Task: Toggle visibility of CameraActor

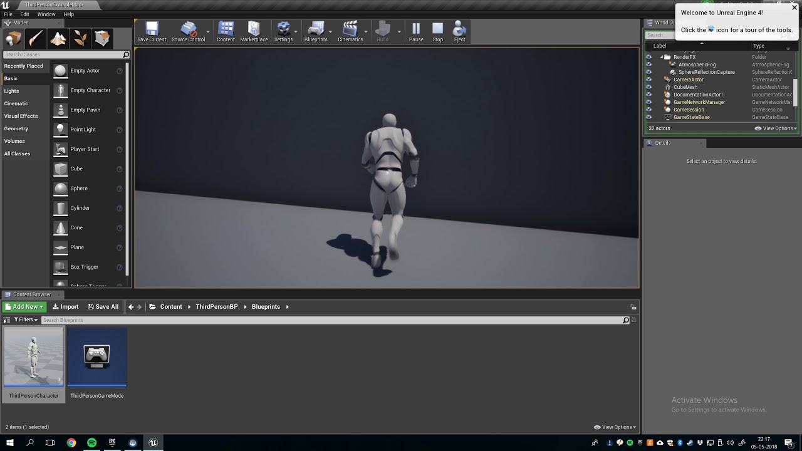Action: [x=648, y=80]
